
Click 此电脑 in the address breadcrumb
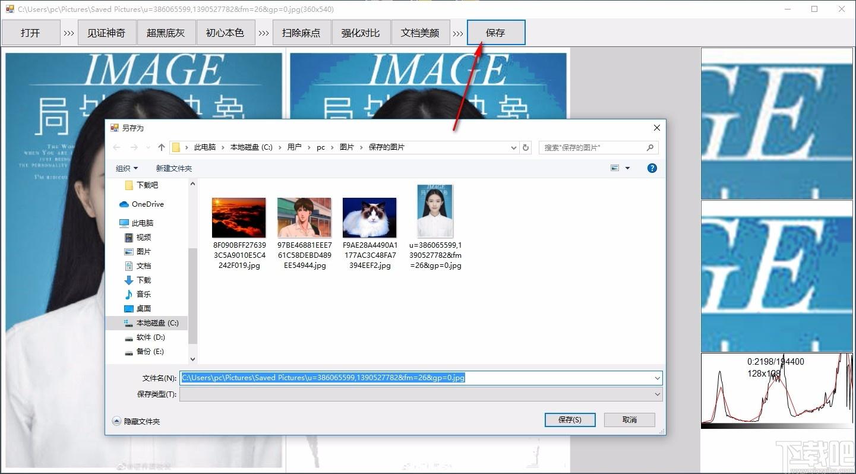[x=205, y=147]
